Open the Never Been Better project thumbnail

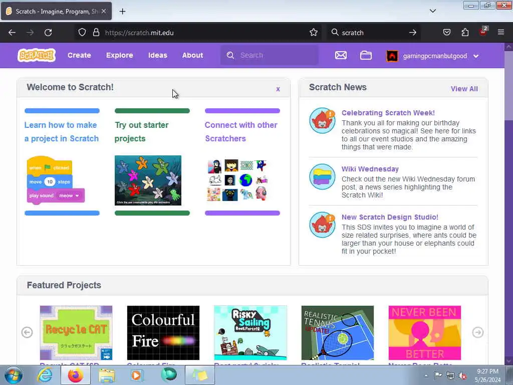pyautogui.click(x=424, y=333)
